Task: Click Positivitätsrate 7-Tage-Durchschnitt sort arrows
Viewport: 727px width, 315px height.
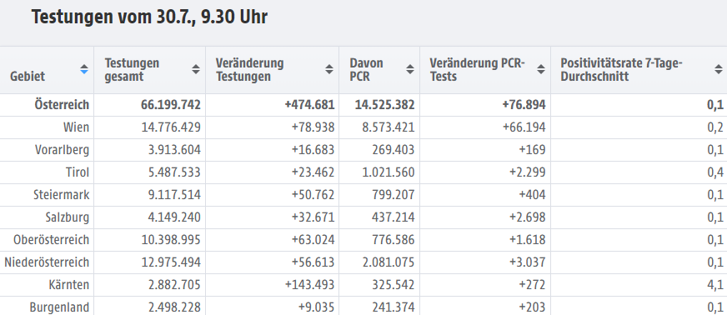Action: (719, 69)
